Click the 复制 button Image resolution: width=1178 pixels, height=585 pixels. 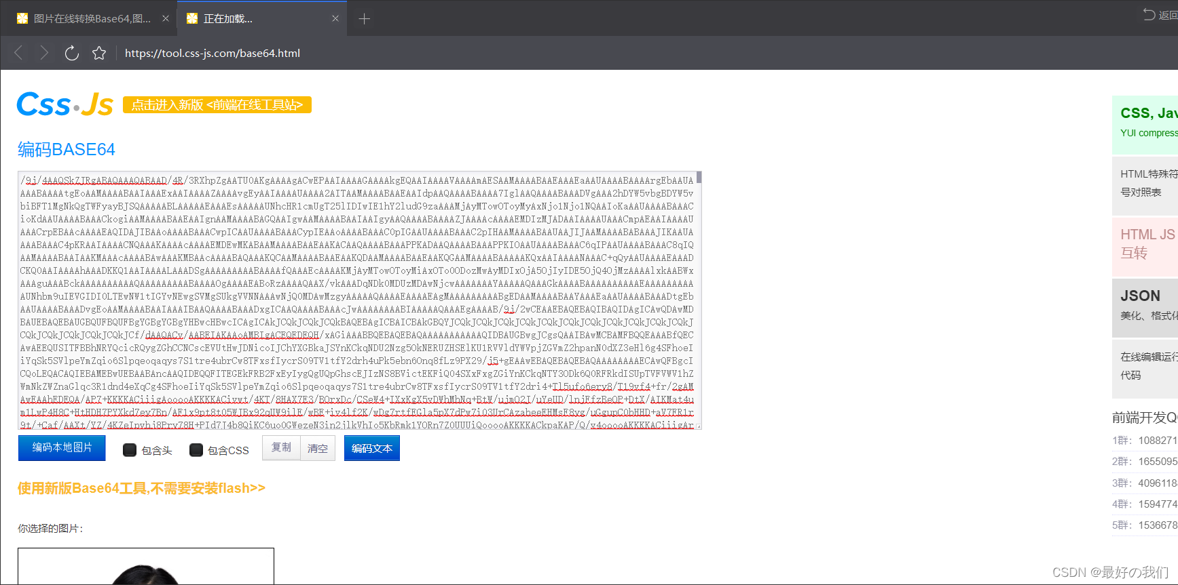point(281,447)
